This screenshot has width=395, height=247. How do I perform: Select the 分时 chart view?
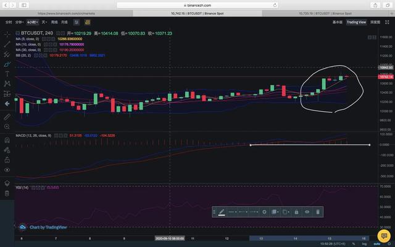point(9,22)
